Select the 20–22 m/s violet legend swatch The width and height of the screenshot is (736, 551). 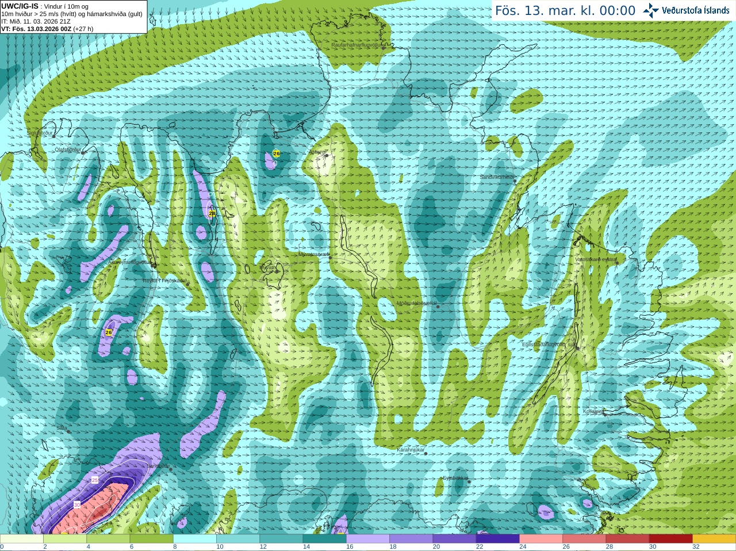coord(454,539)
